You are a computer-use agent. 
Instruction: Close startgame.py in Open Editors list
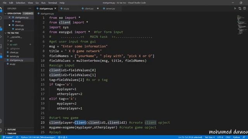[9, 17]
